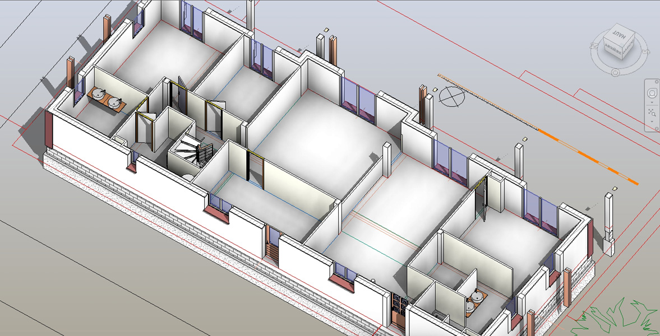Expand the Steering Wheel dropdown arrow

pos(652,102)
